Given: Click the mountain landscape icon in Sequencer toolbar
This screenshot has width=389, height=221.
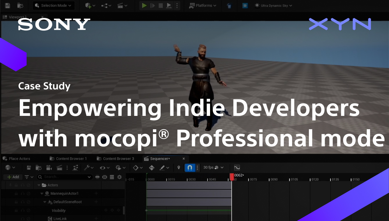Looking at the screenshot, I should (75, 168).
